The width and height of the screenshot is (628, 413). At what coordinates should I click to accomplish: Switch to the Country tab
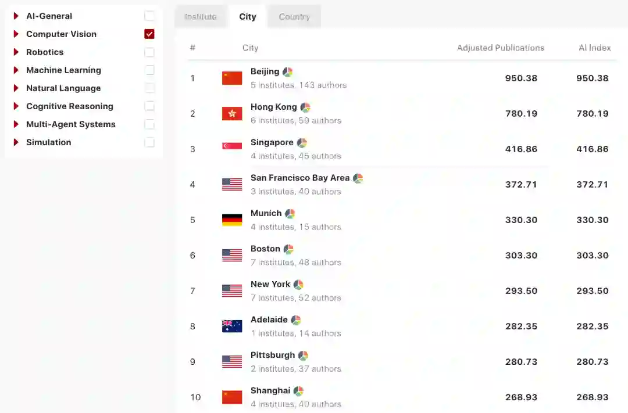294,17
